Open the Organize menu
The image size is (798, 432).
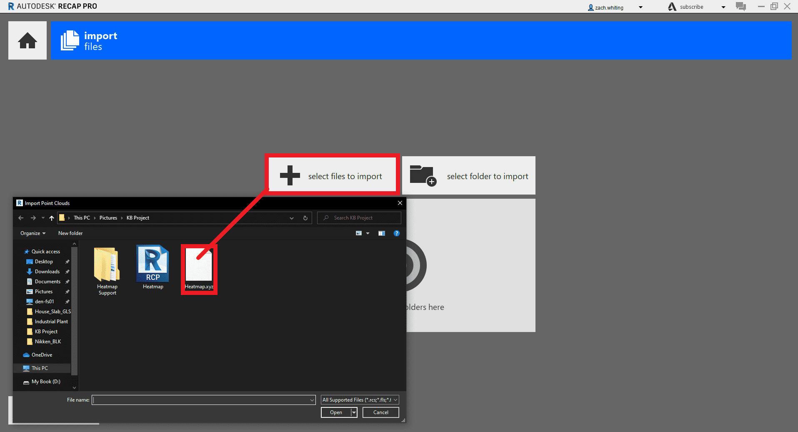tap(32, 233)
